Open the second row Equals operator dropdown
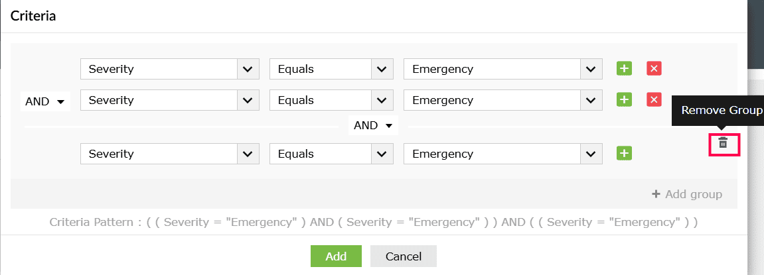The image size is (764, 275). point(331,100)
